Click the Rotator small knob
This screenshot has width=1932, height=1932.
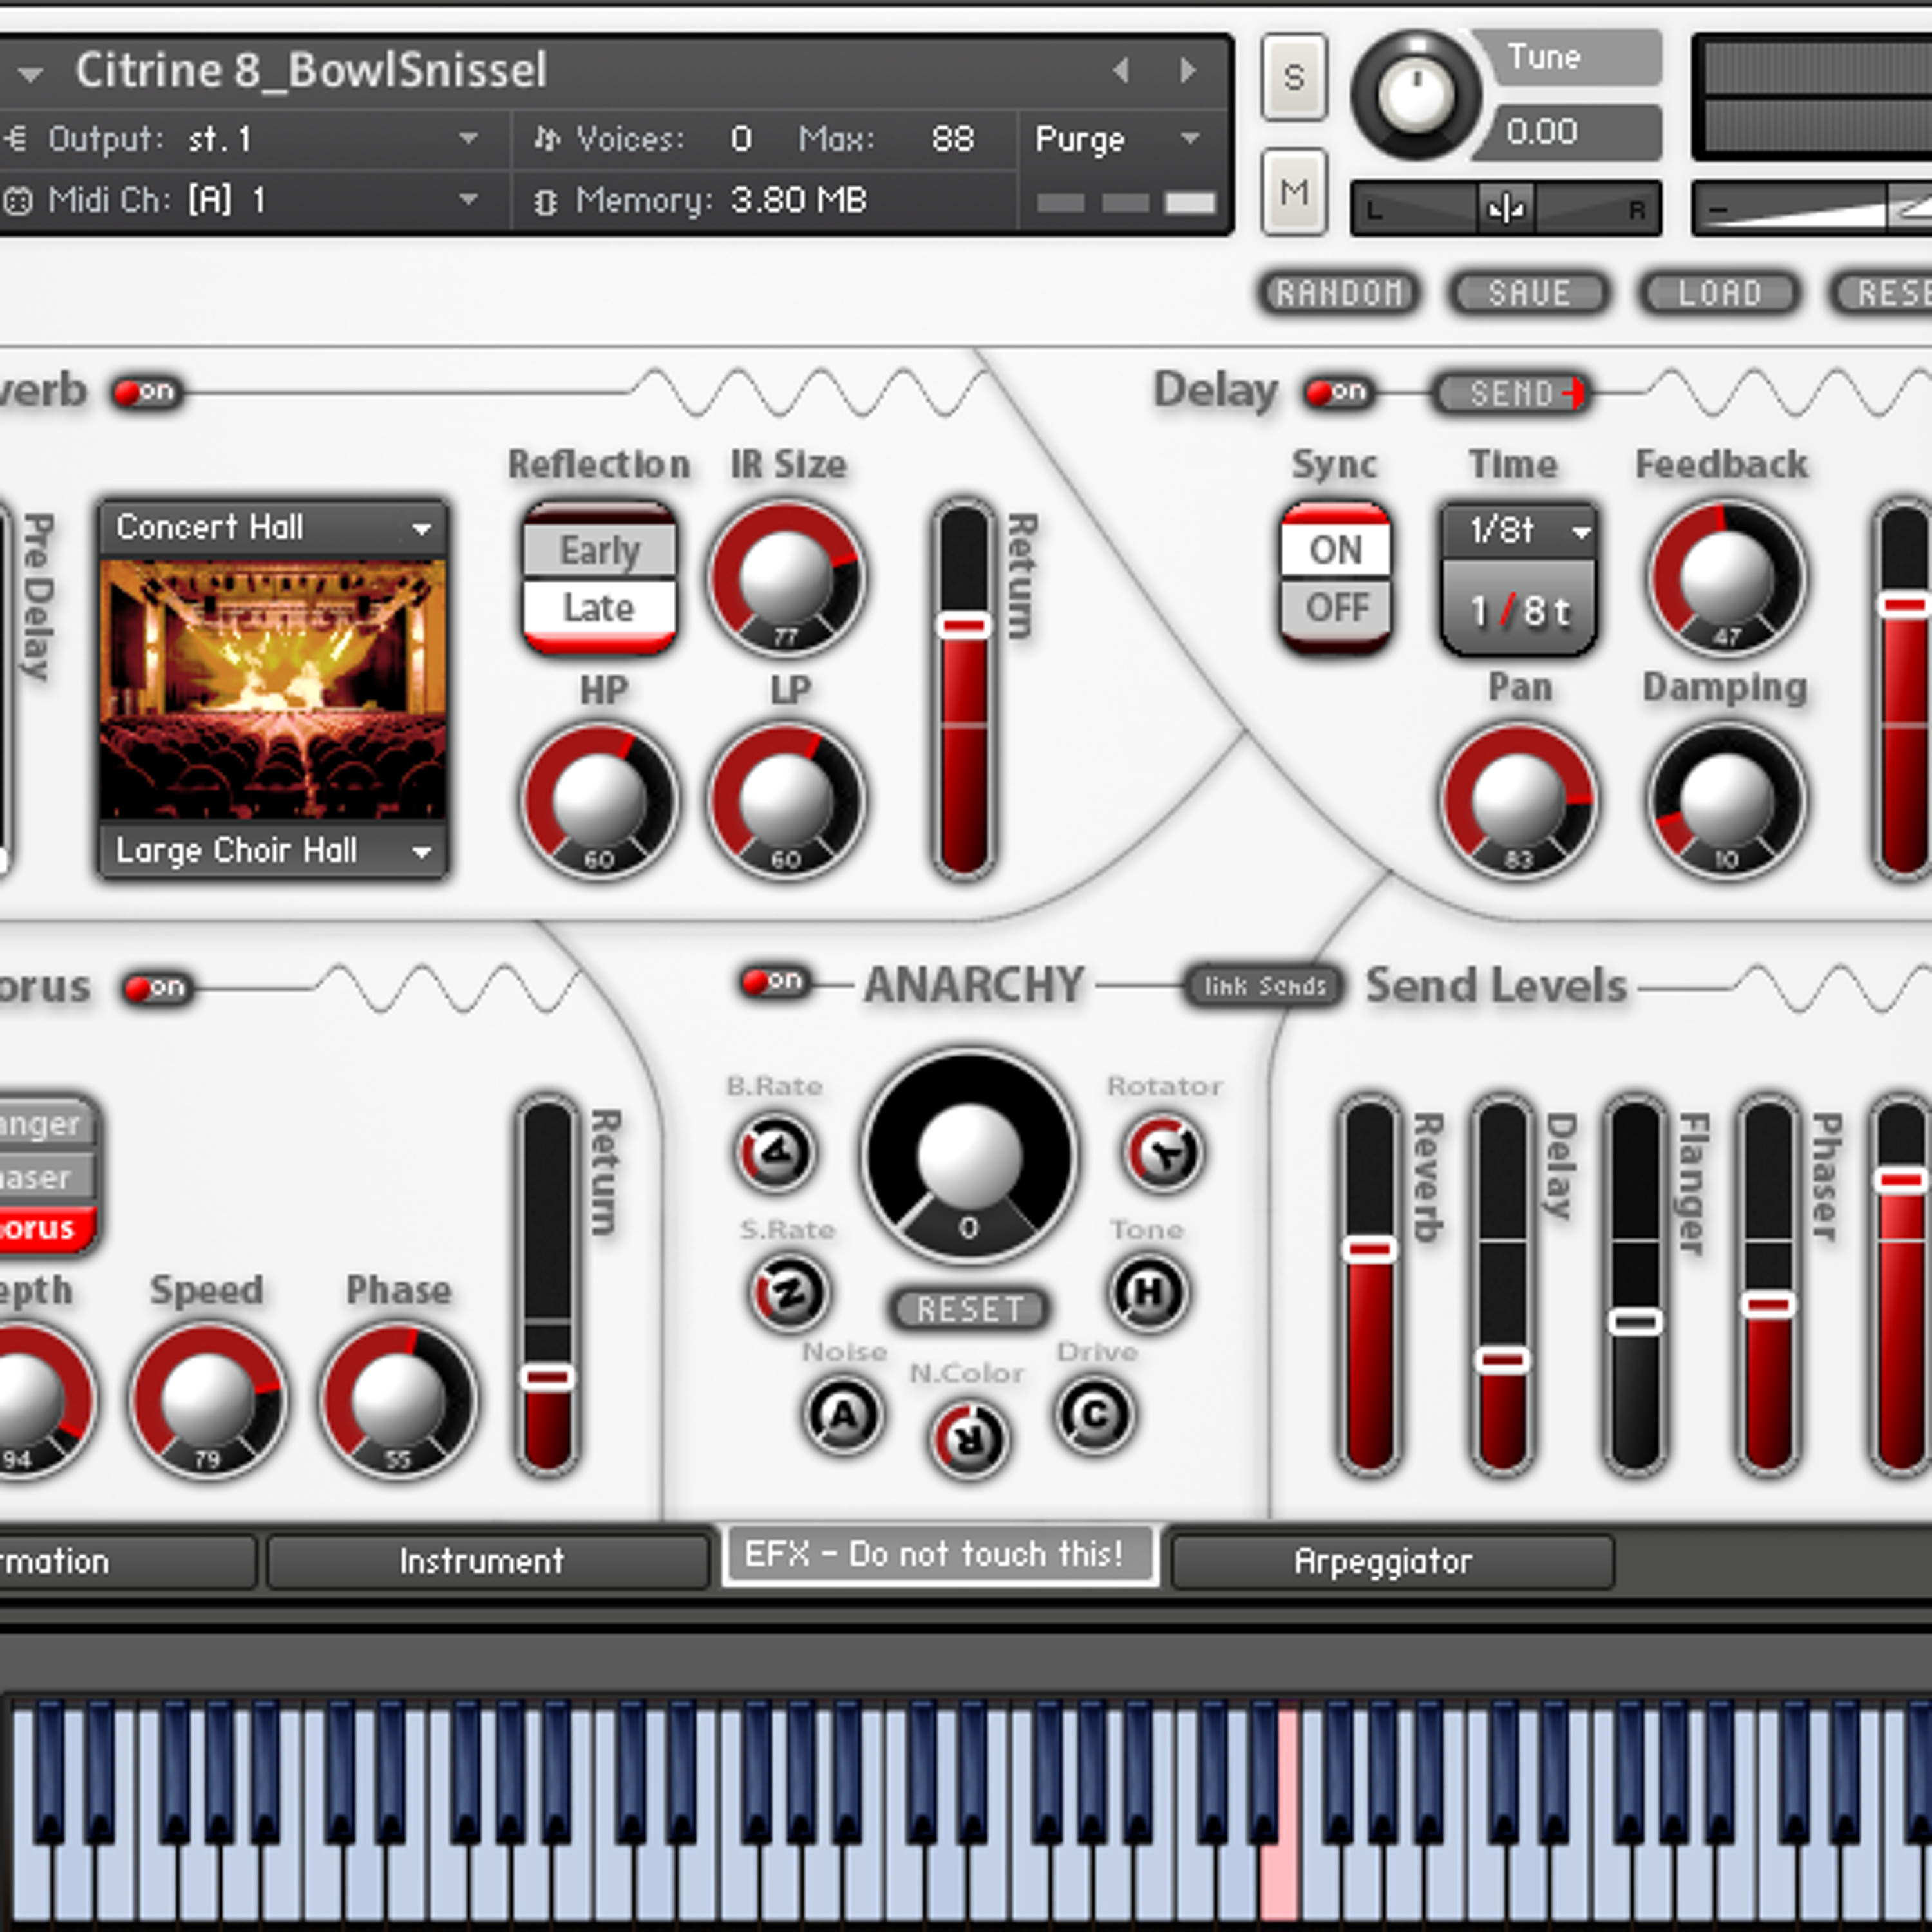(1163, 1153)
